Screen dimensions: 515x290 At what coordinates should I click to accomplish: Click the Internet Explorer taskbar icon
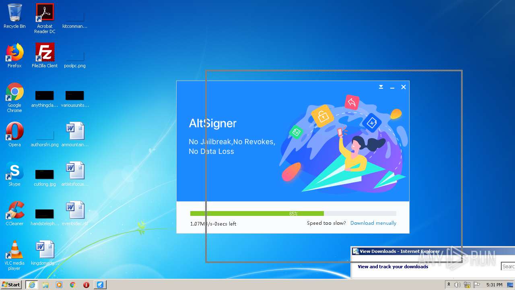coord(32,285)
